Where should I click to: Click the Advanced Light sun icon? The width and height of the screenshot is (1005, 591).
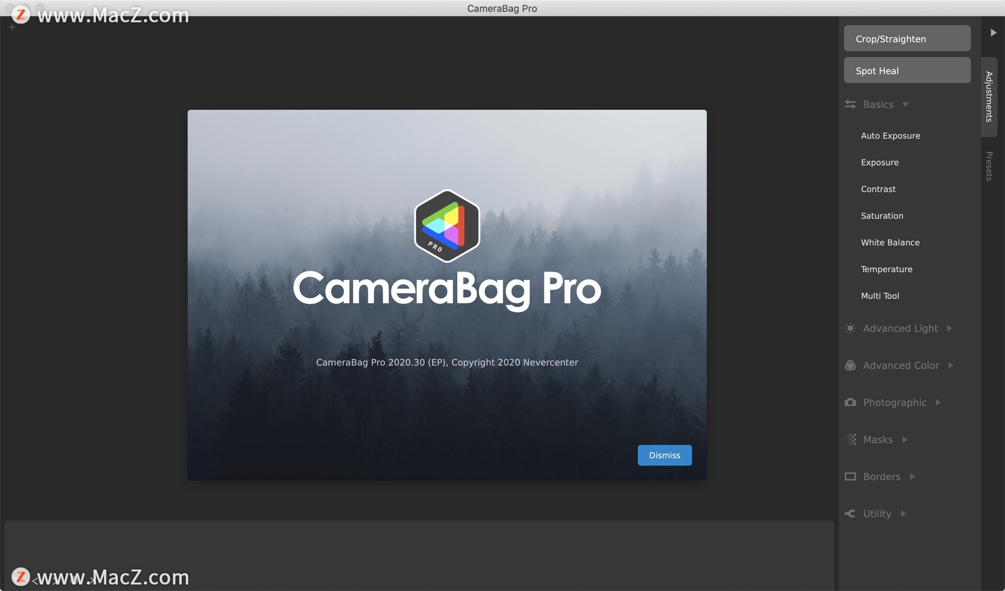click(850, 328)
